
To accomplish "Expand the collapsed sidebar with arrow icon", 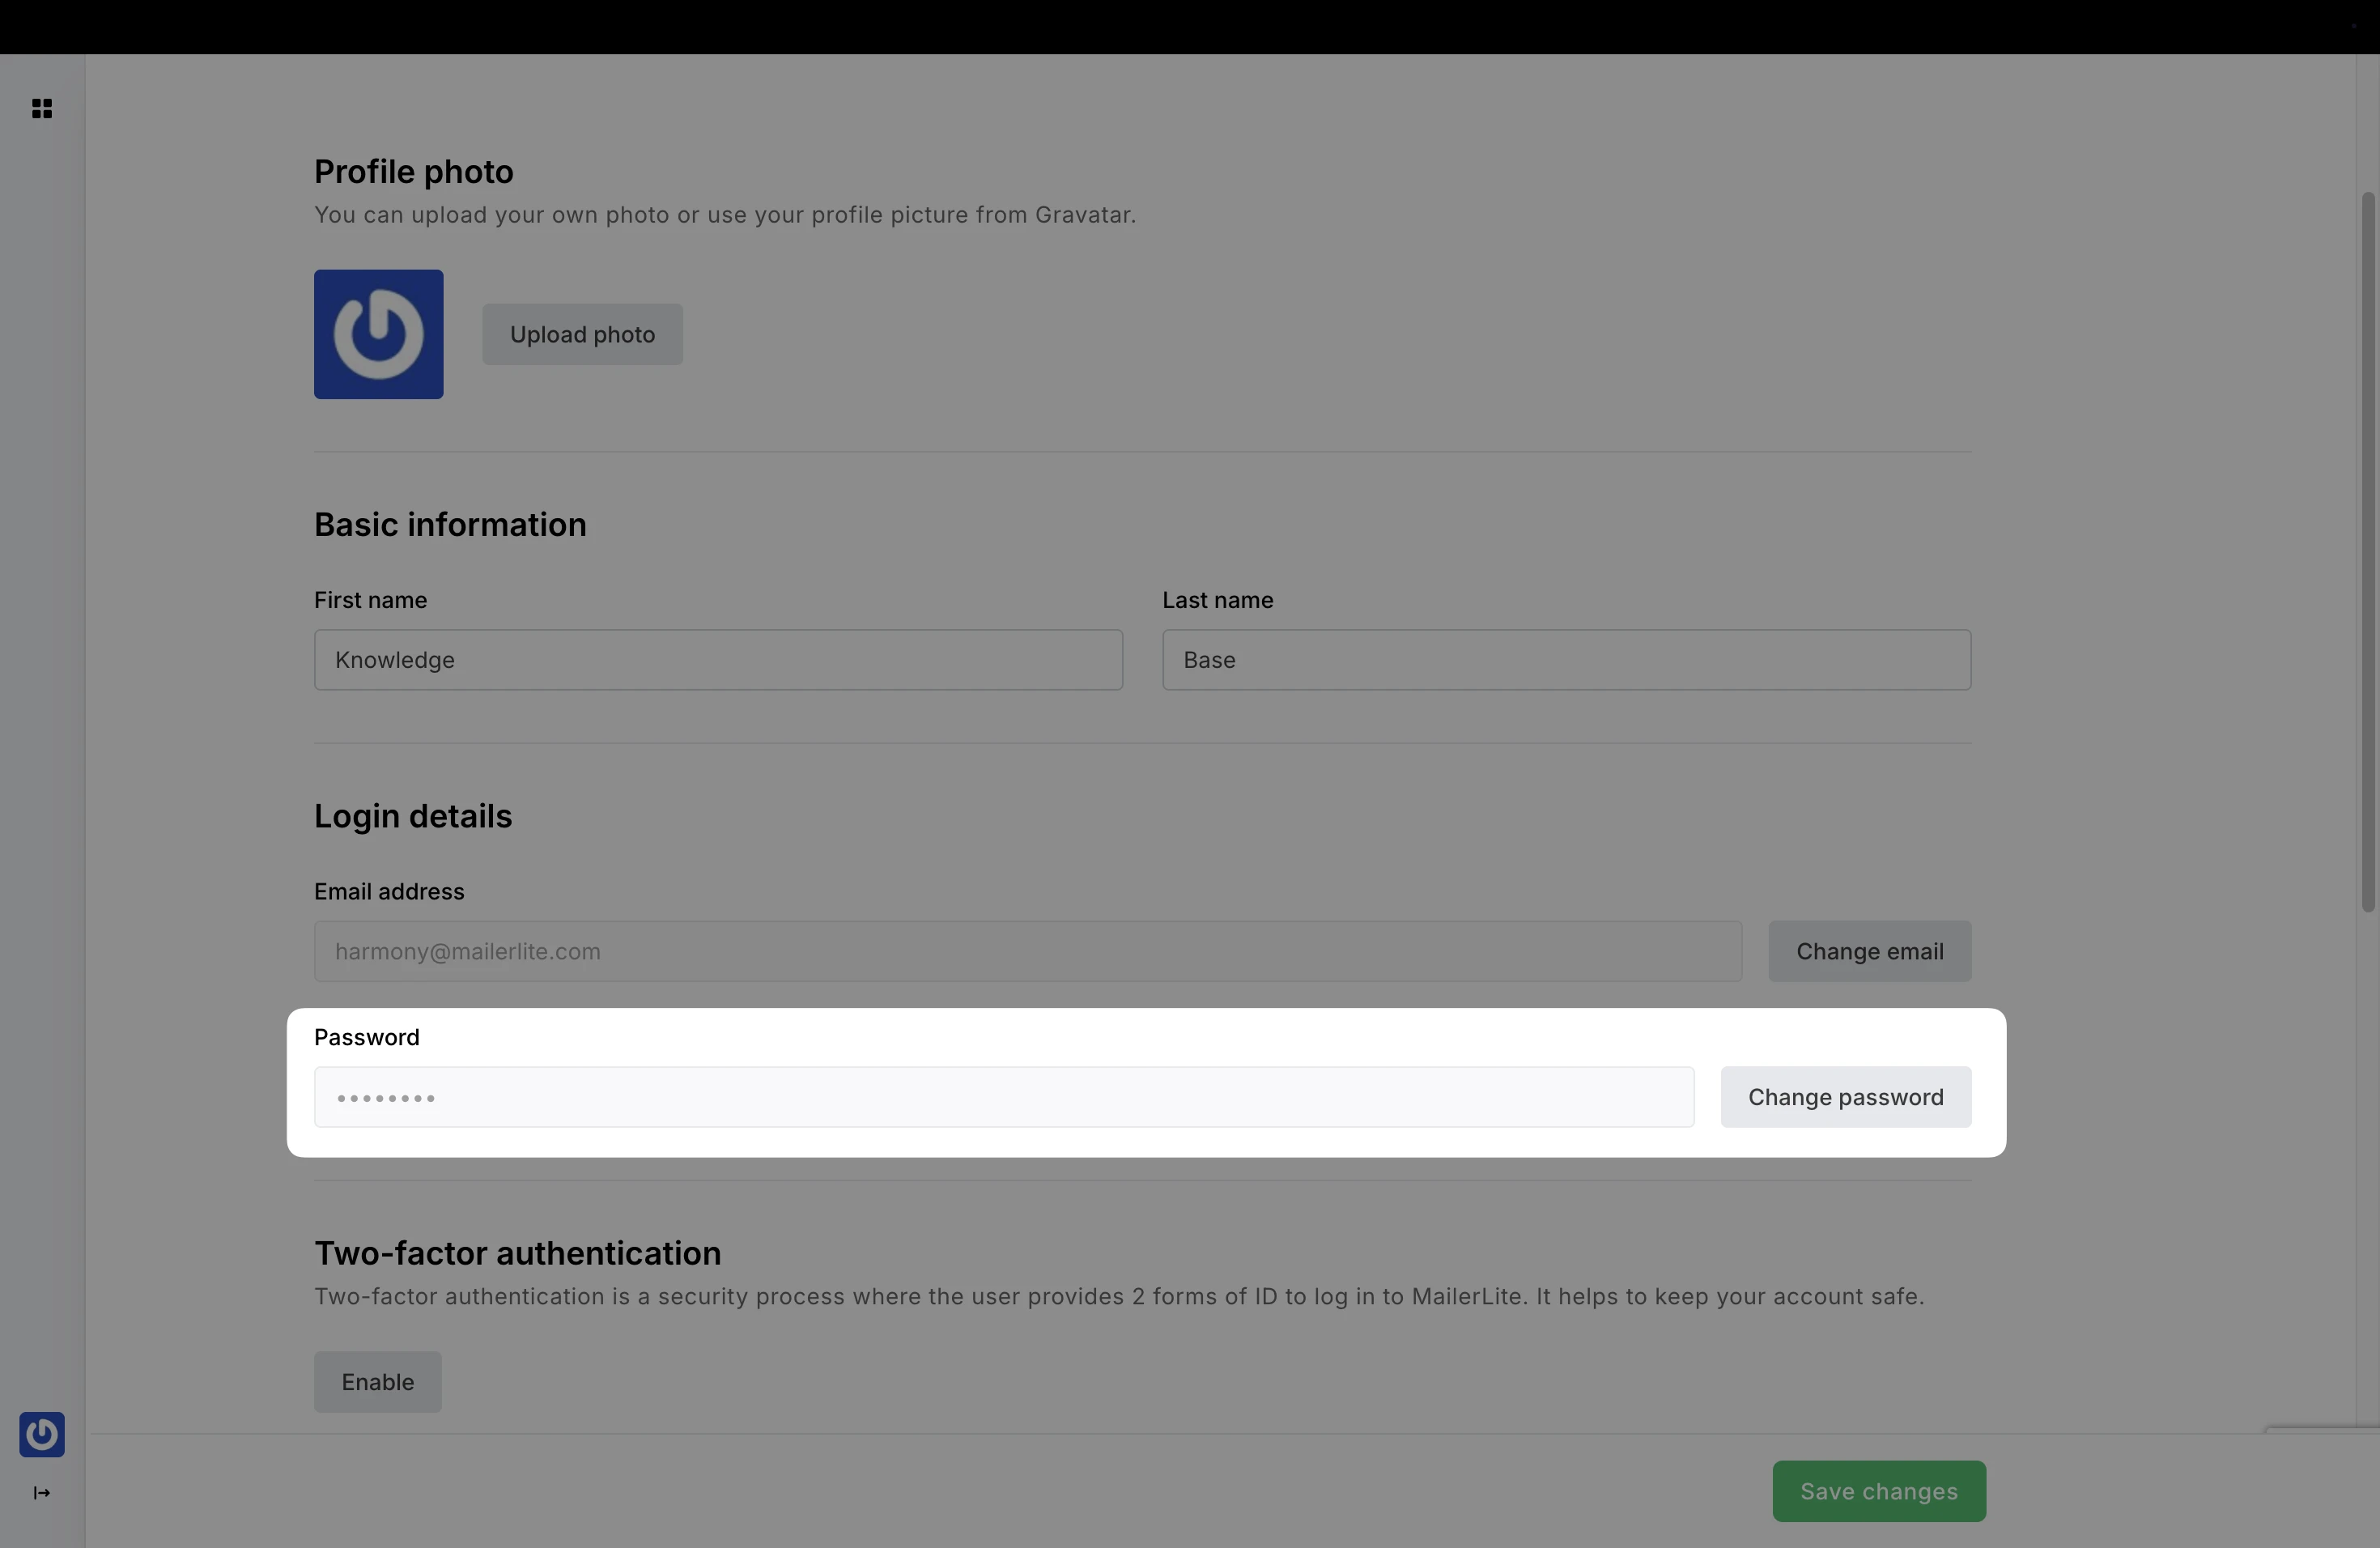I will click(41, 1493).
